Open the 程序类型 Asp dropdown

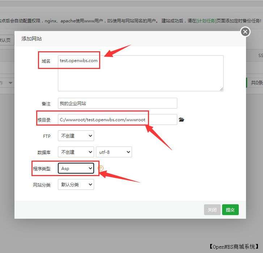(76, 168)
